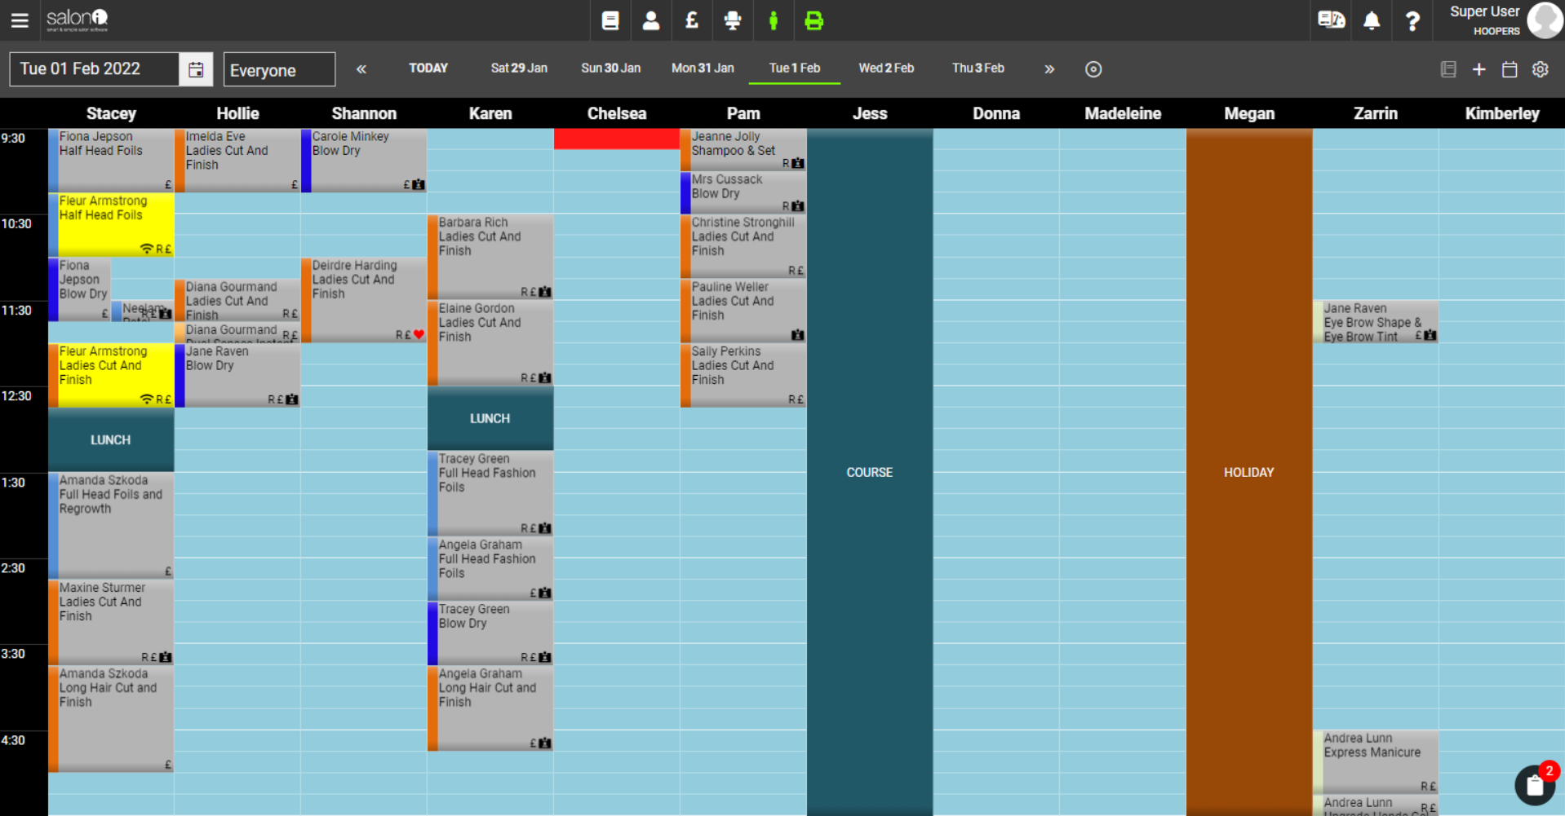Image resolution: width=1565 pixels, height=816 pixels.
Task: Open the Super User profile avatar
Action: point(1545,20)
